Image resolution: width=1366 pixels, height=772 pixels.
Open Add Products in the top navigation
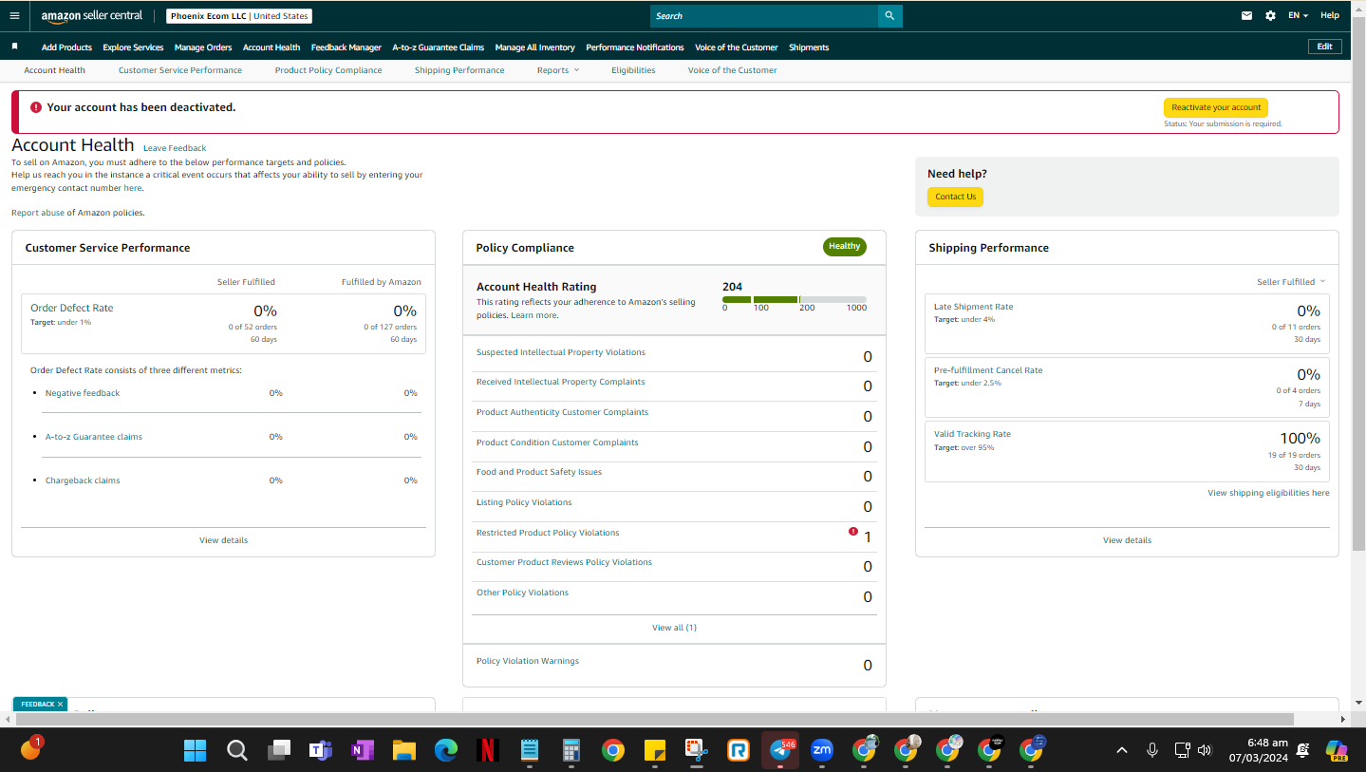(66, 47)
